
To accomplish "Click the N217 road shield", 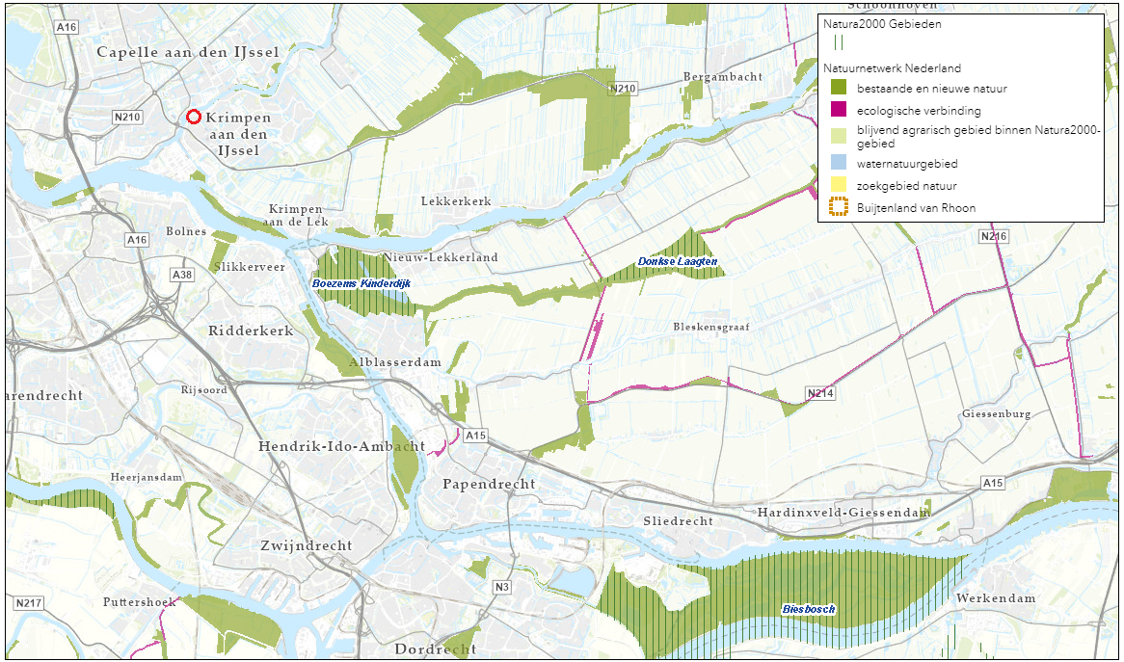I will tap(29, 603).
